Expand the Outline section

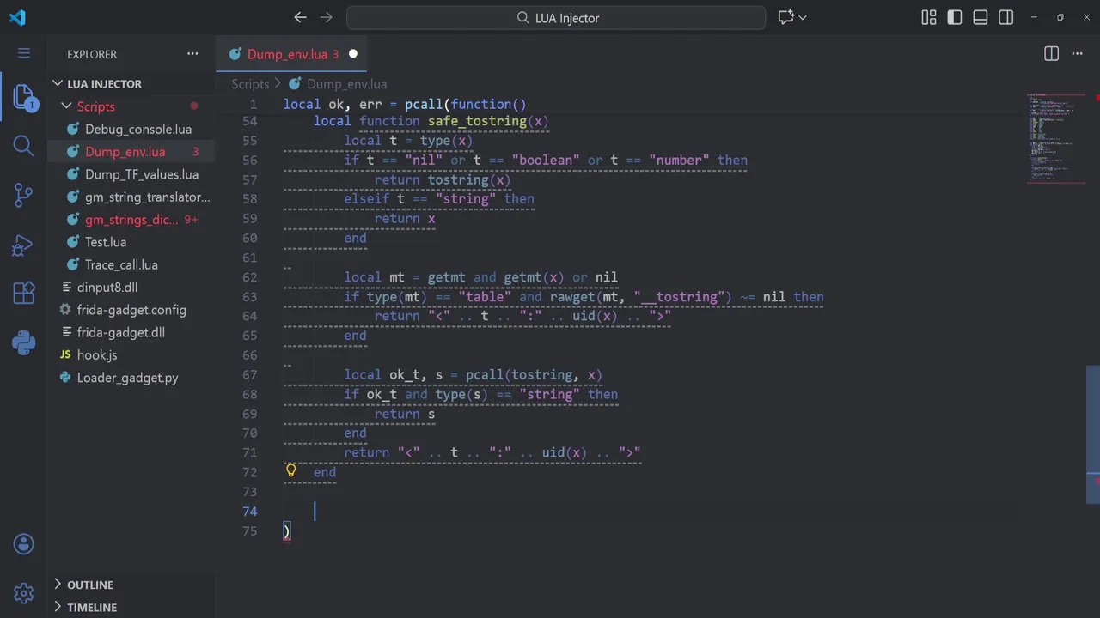89,585
